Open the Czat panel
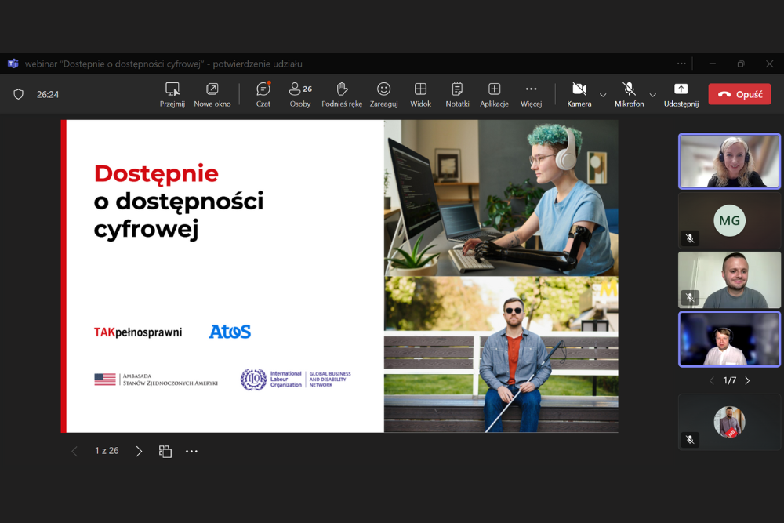This screenshot has height=523, width=784. 263,95
